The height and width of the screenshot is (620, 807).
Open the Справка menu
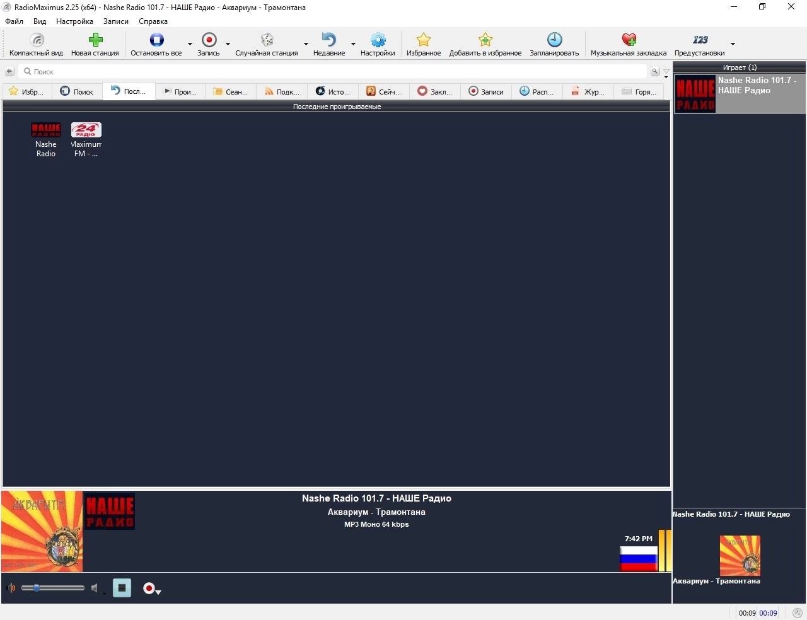click(x=153, y=21)
